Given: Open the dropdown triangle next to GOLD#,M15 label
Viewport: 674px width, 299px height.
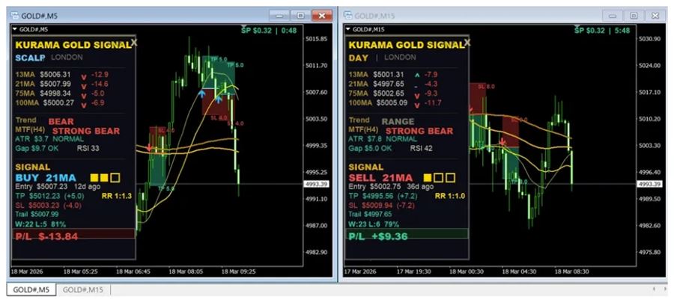Looking at the screenshot, I should [x=348, y=30].
